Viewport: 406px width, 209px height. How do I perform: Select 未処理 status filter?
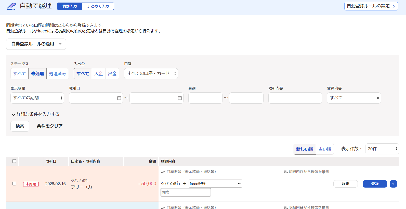(37, 74)
